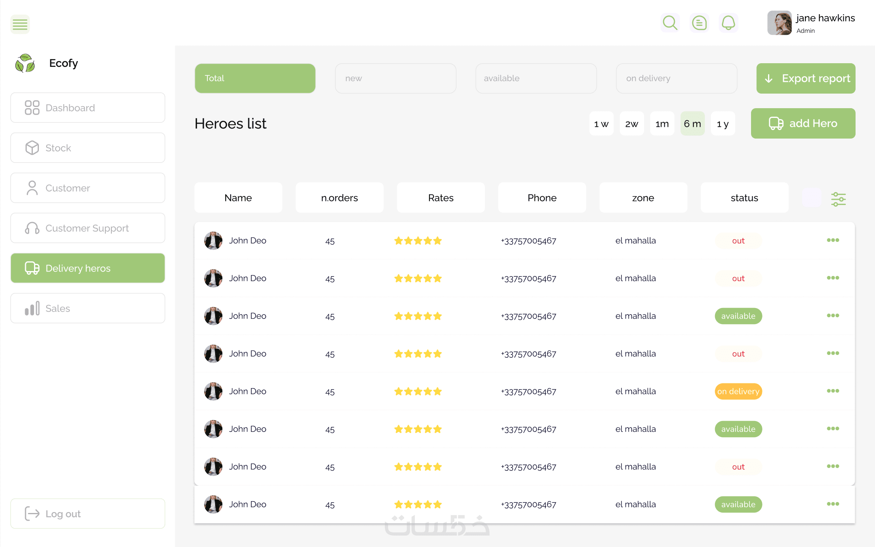Click the notification bell icon
This screenshot has width=875, height=547.
(x=728, y=23)
